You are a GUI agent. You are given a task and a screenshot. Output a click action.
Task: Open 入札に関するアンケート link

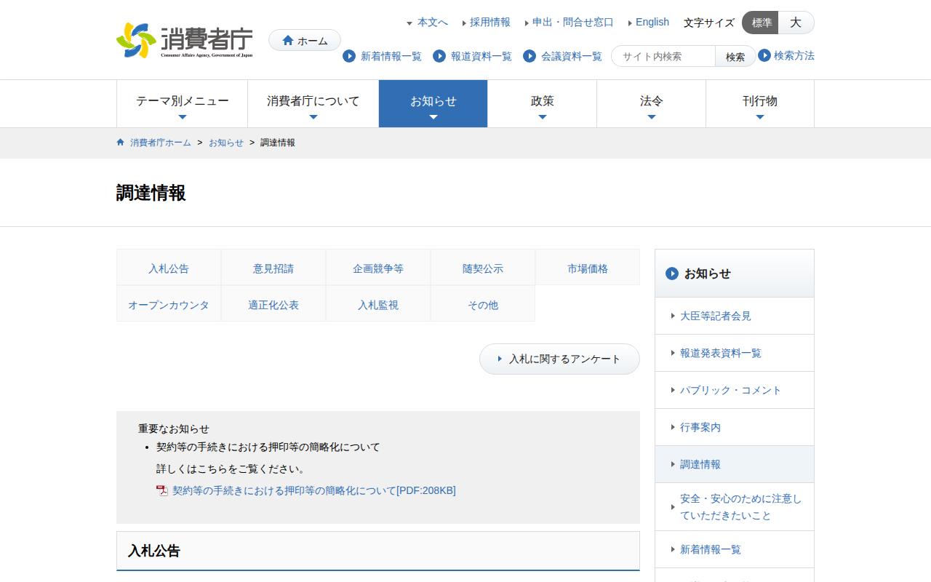pos(559,359)
